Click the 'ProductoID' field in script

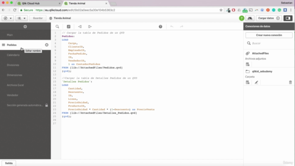click(77, 106)
